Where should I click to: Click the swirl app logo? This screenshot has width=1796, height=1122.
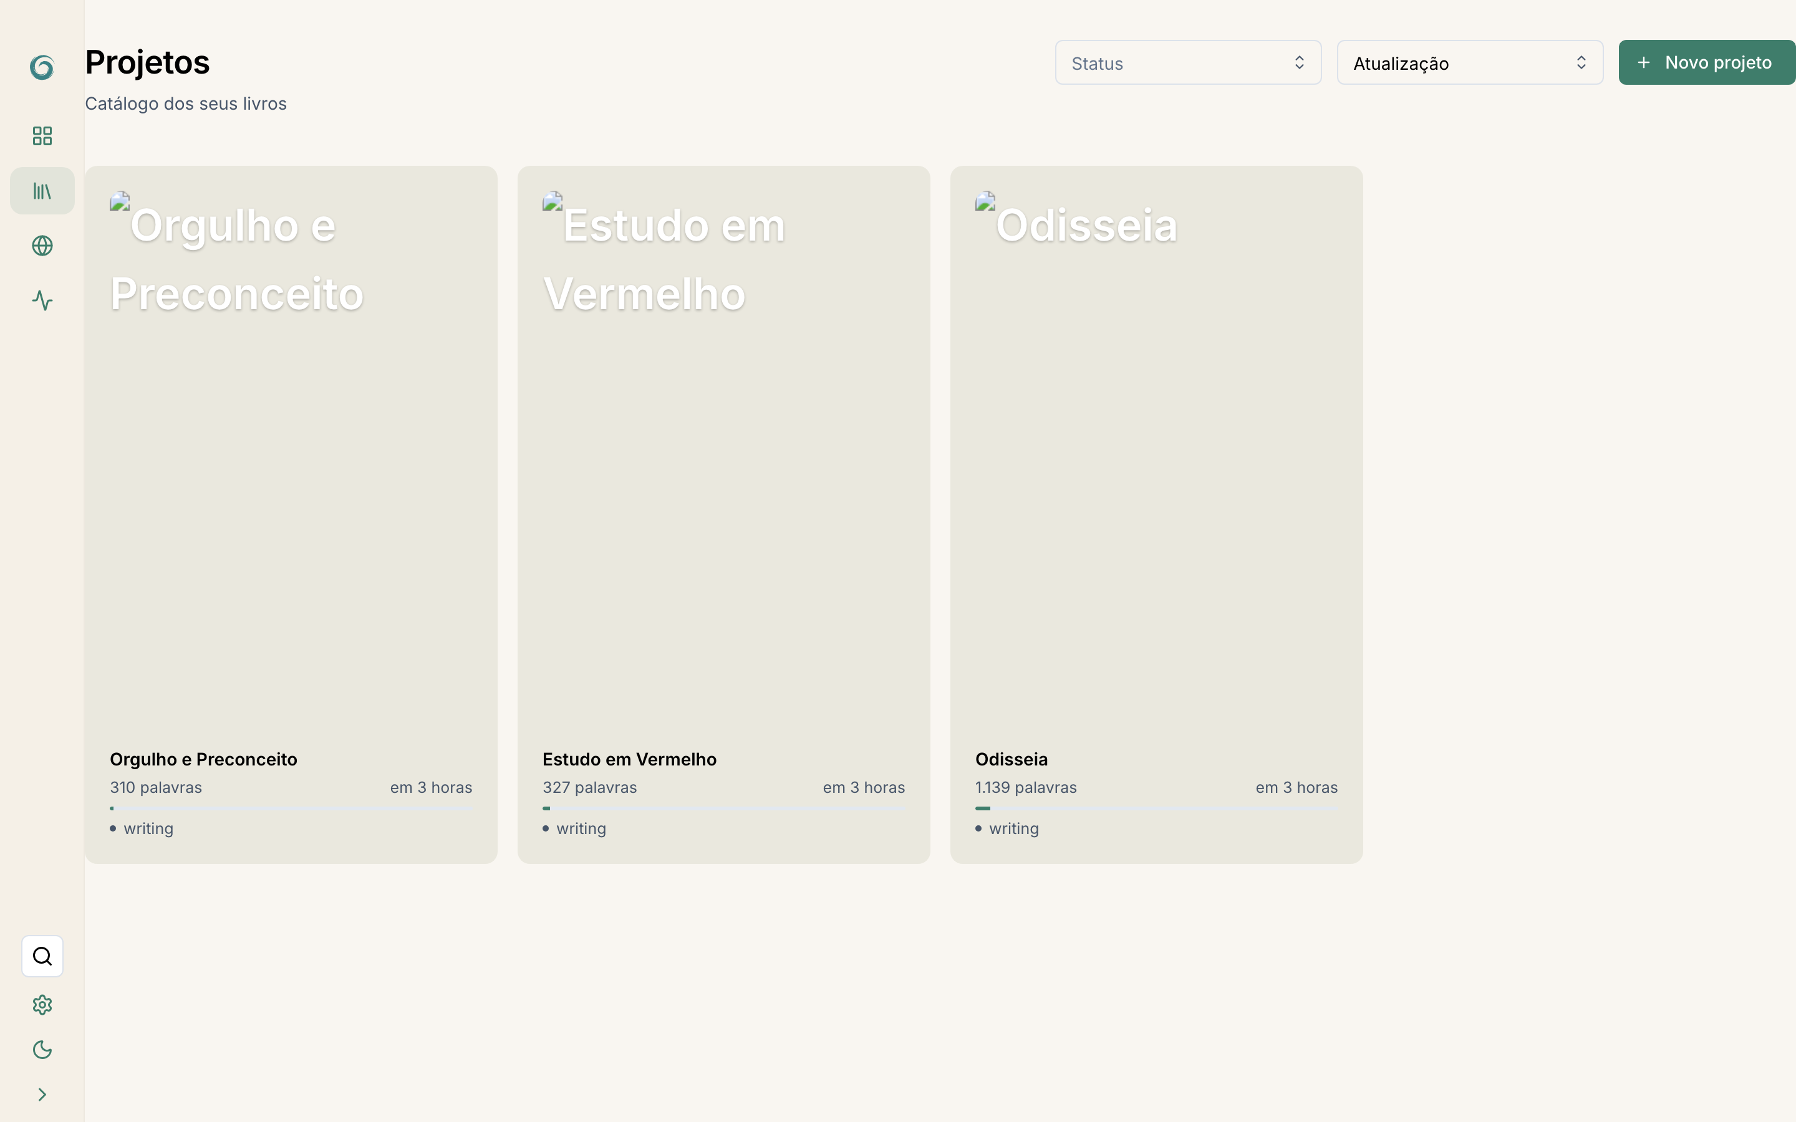[x=42, y=67]
